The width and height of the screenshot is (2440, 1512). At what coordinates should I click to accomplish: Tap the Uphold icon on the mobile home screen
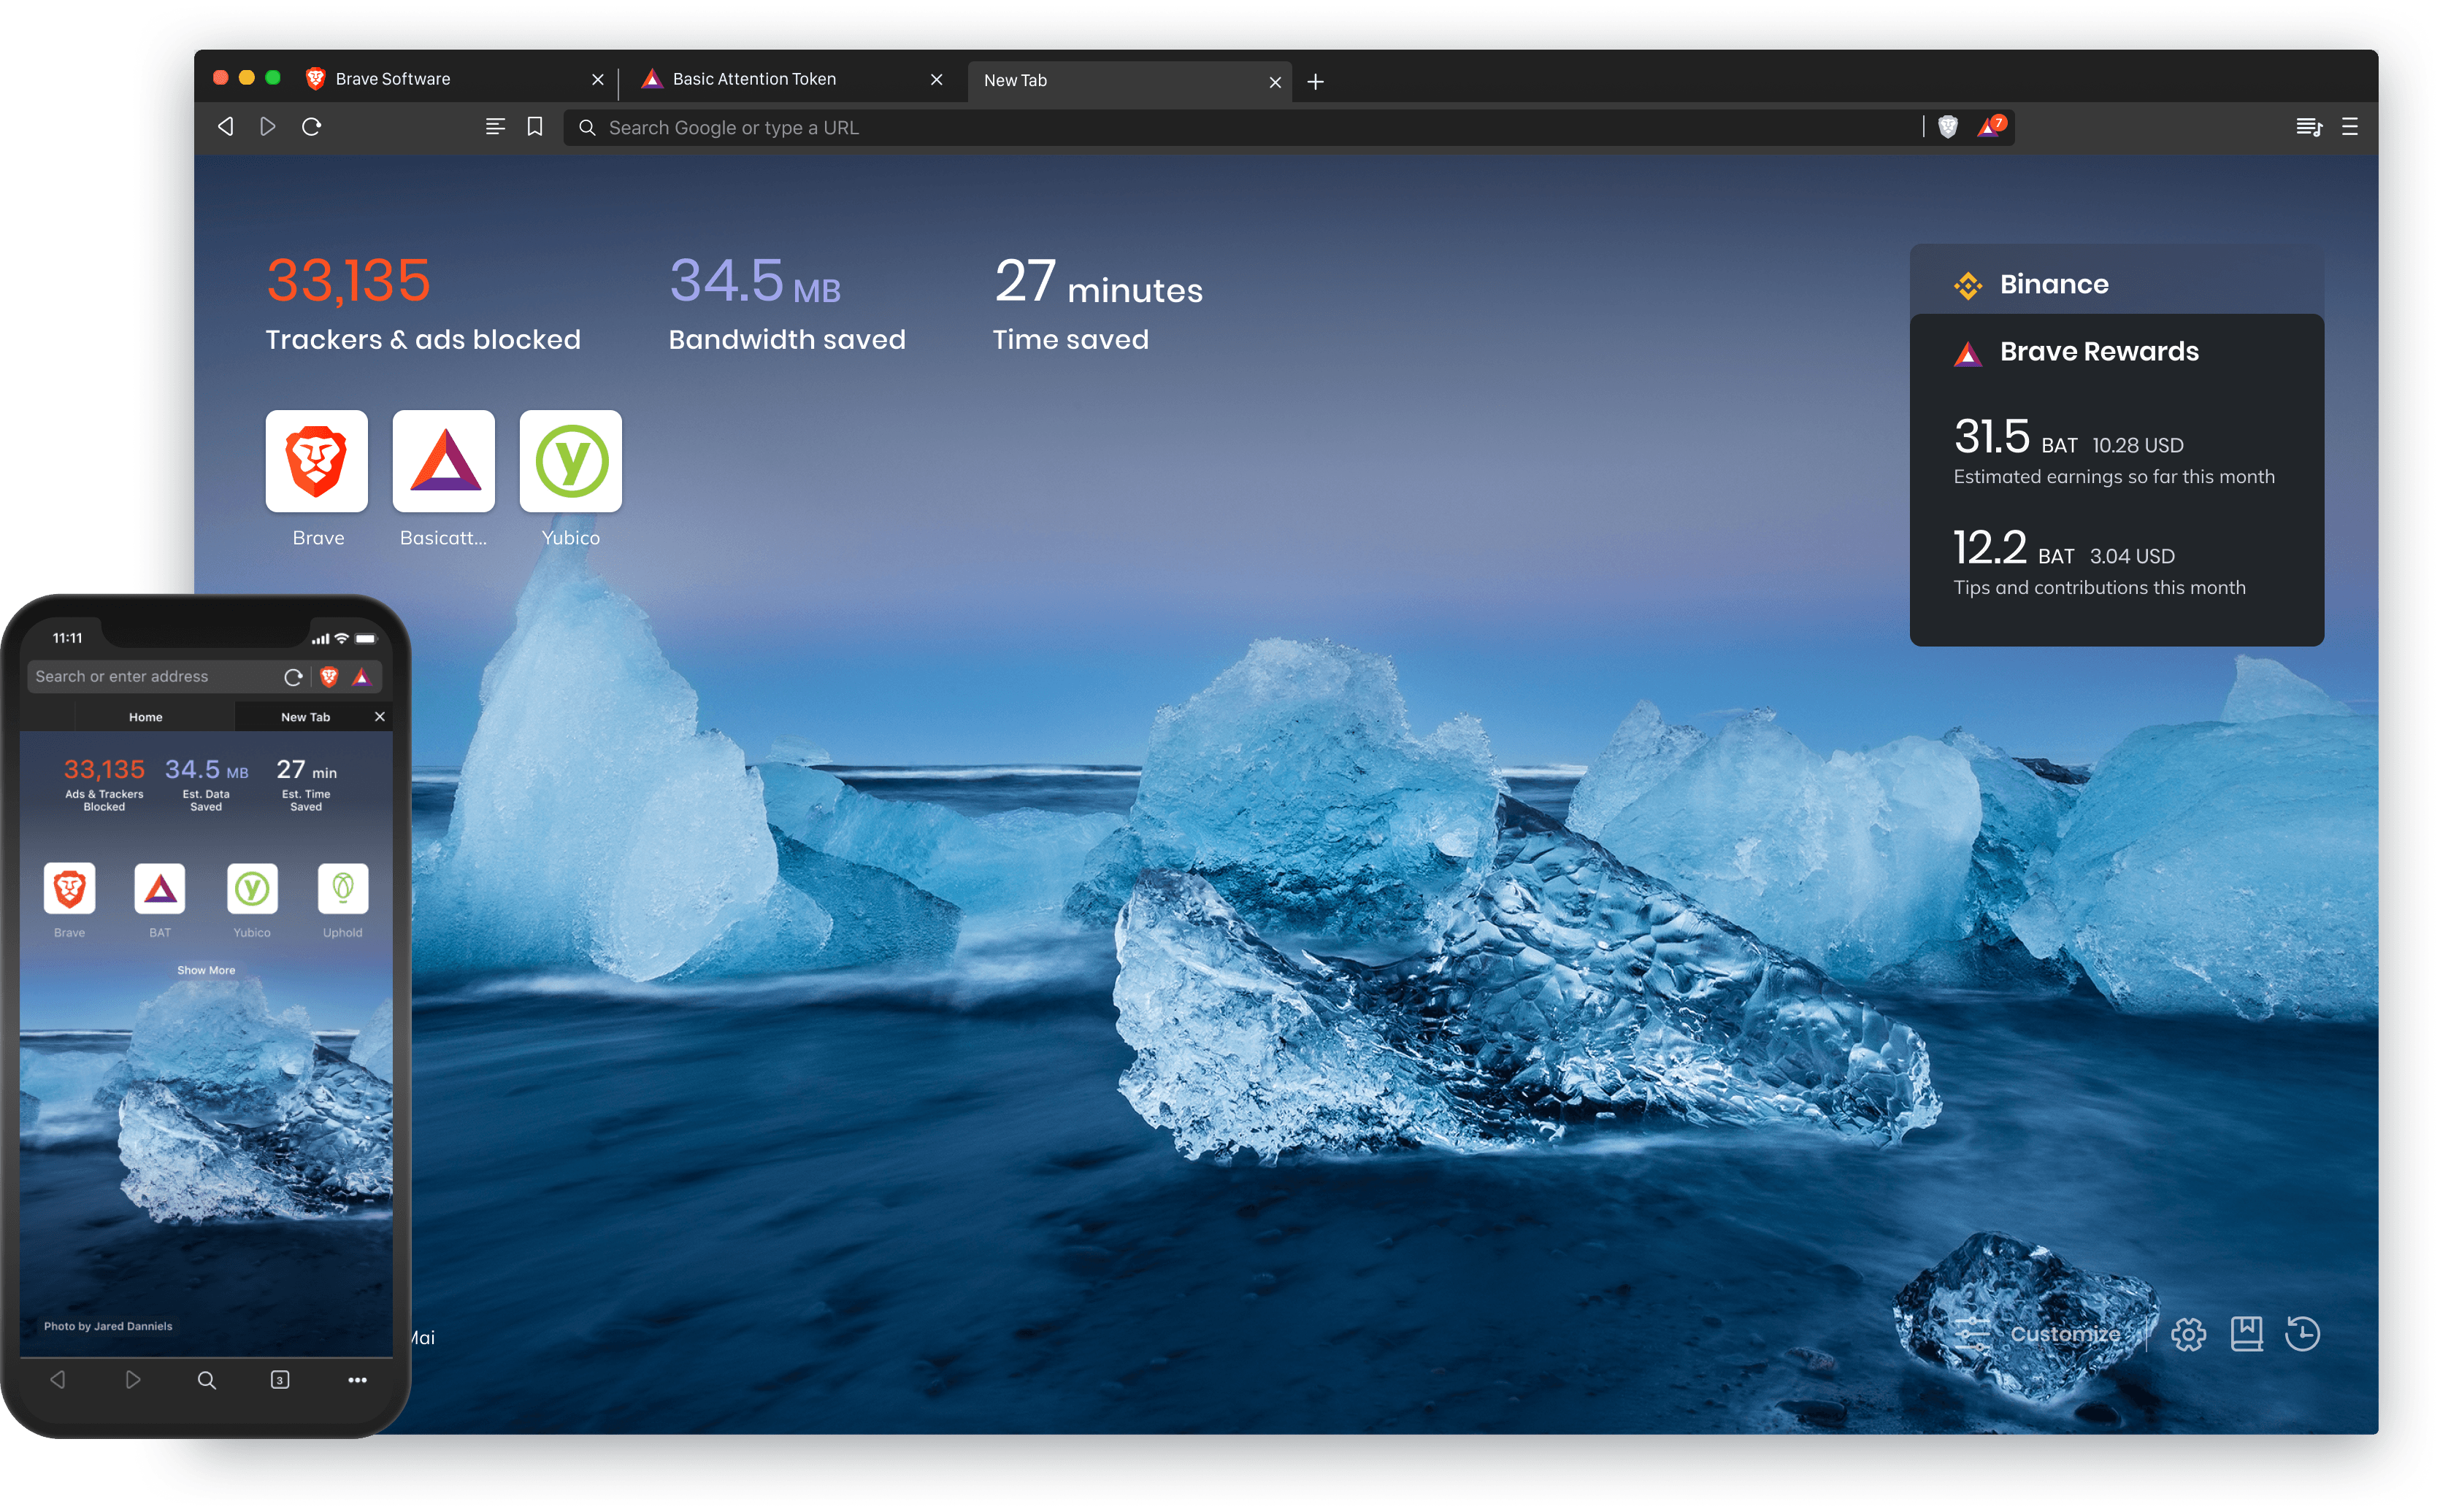pos(343,888)
